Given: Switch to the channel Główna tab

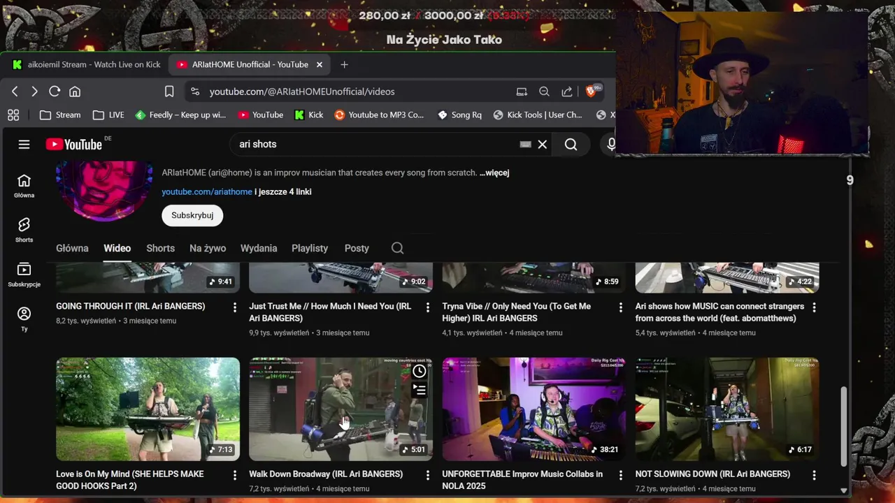Looking at the screenshot, I should [x=72, y=248].
